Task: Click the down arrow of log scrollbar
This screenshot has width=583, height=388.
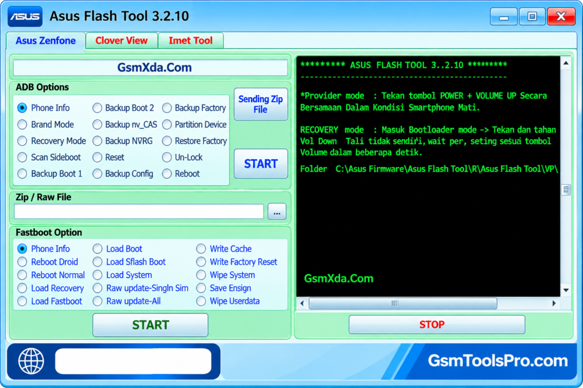Action: (565, 290)
